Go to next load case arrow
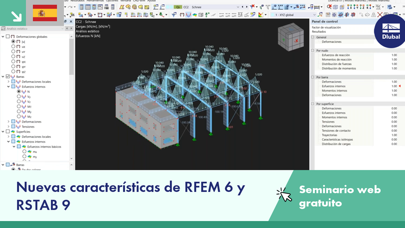This screenshot has width=405, height=228. tap(247, 7)
